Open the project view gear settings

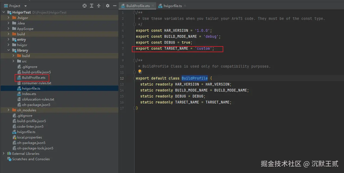click(x=108, y=6)
